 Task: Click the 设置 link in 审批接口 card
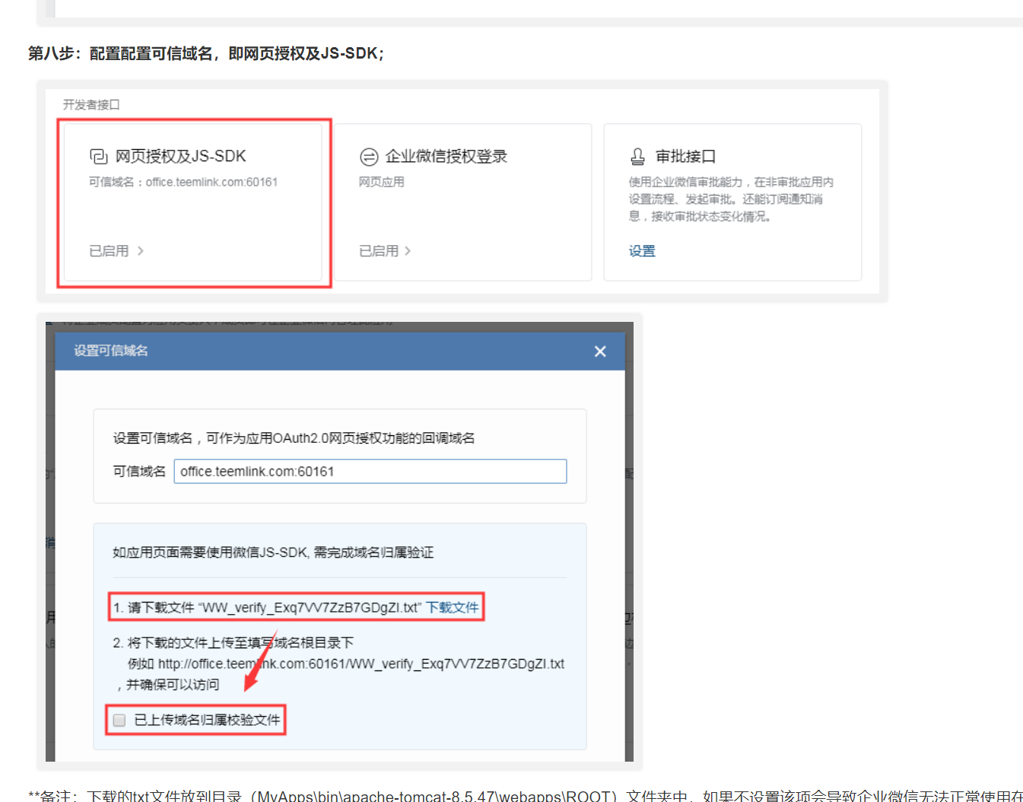point(642,251)
